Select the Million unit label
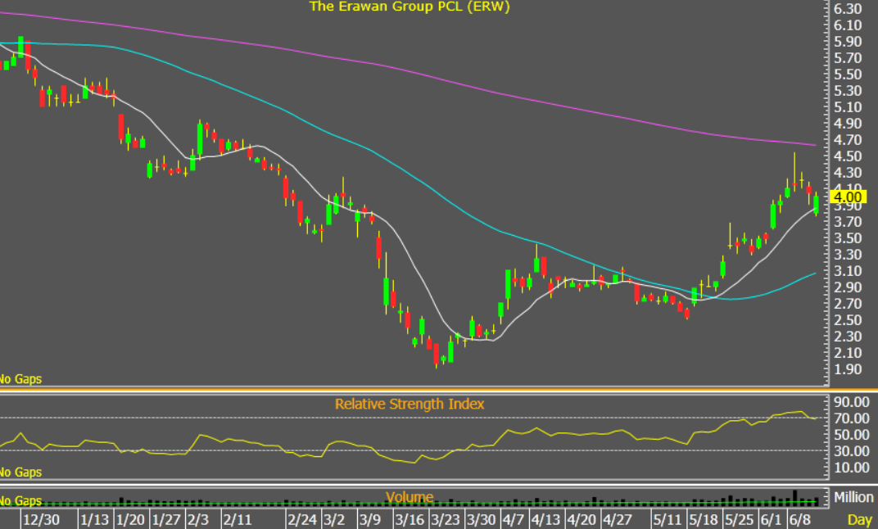The image size is (878, 529). [853, 497]
